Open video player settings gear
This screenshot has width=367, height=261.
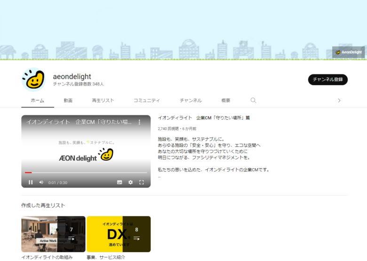tap(131, 182)
